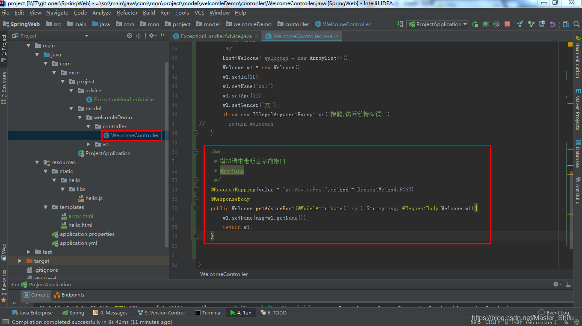Open the Show History clock icon
Viewport: 582px width, 326px height.
tap(542, 24)
